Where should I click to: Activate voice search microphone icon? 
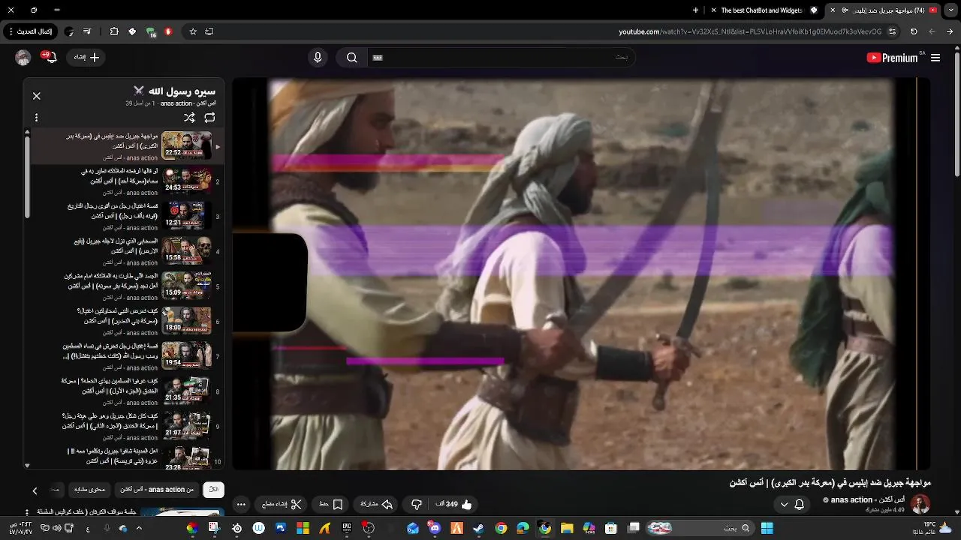[x=318, y=58]
